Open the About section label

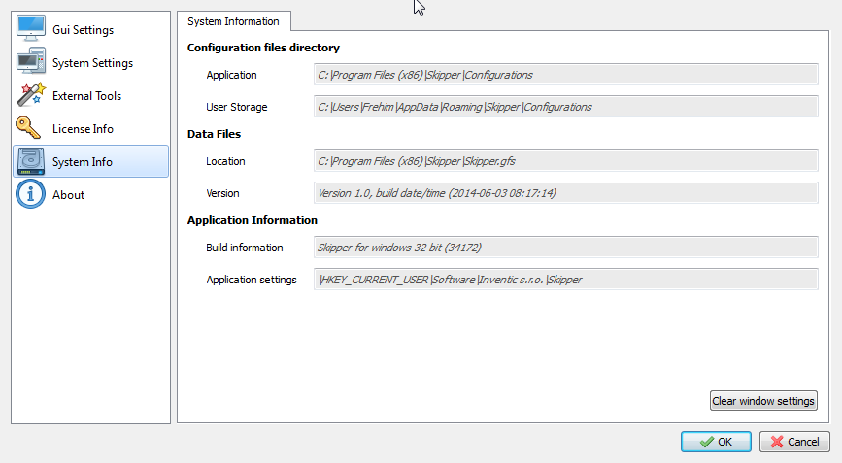point(68,194)
